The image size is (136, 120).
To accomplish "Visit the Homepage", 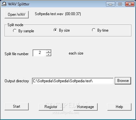I will pyautogui.click(x=85, y=107).
